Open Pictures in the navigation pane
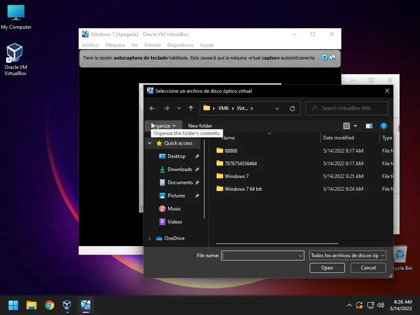The width and height of the screenshot is (420, 315). tap(176, 196)
